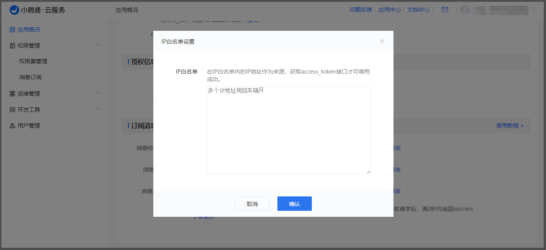Click 问题反馈 link in header

361,10
